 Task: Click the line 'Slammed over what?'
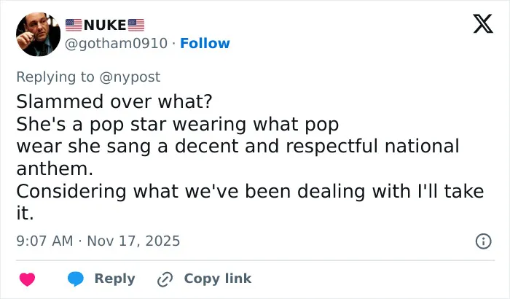114,101
